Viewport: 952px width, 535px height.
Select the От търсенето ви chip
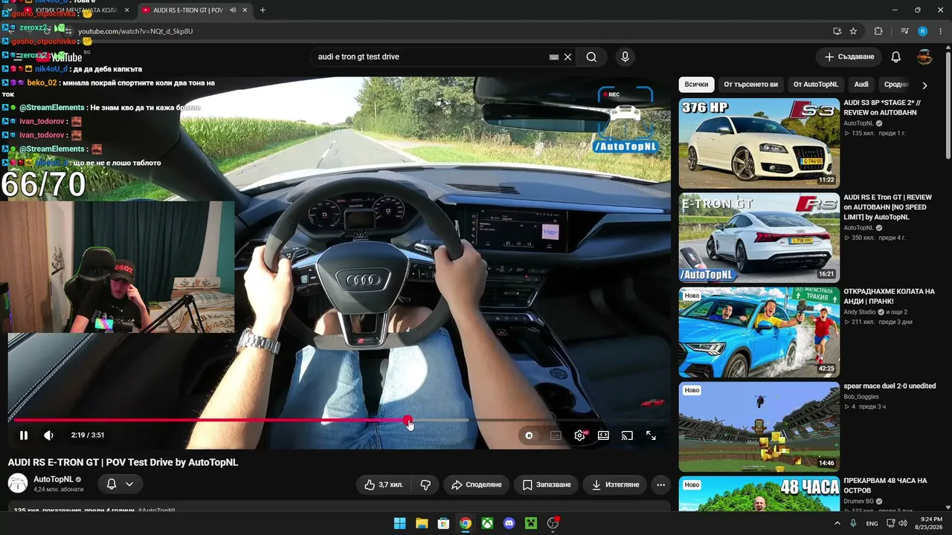point(750,85)
